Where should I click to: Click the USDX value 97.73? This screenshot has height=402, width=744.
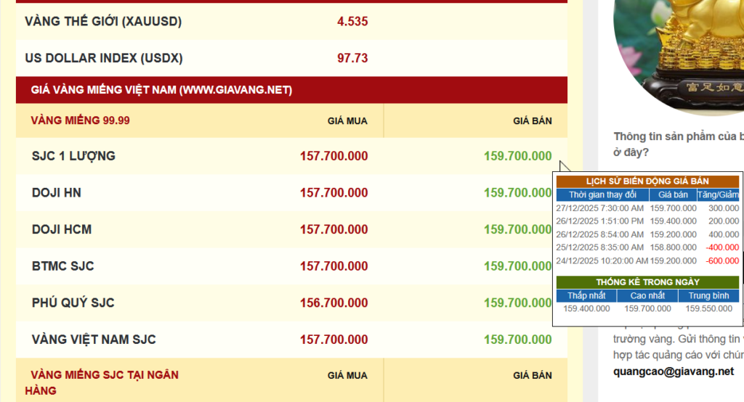coord(352,58)
